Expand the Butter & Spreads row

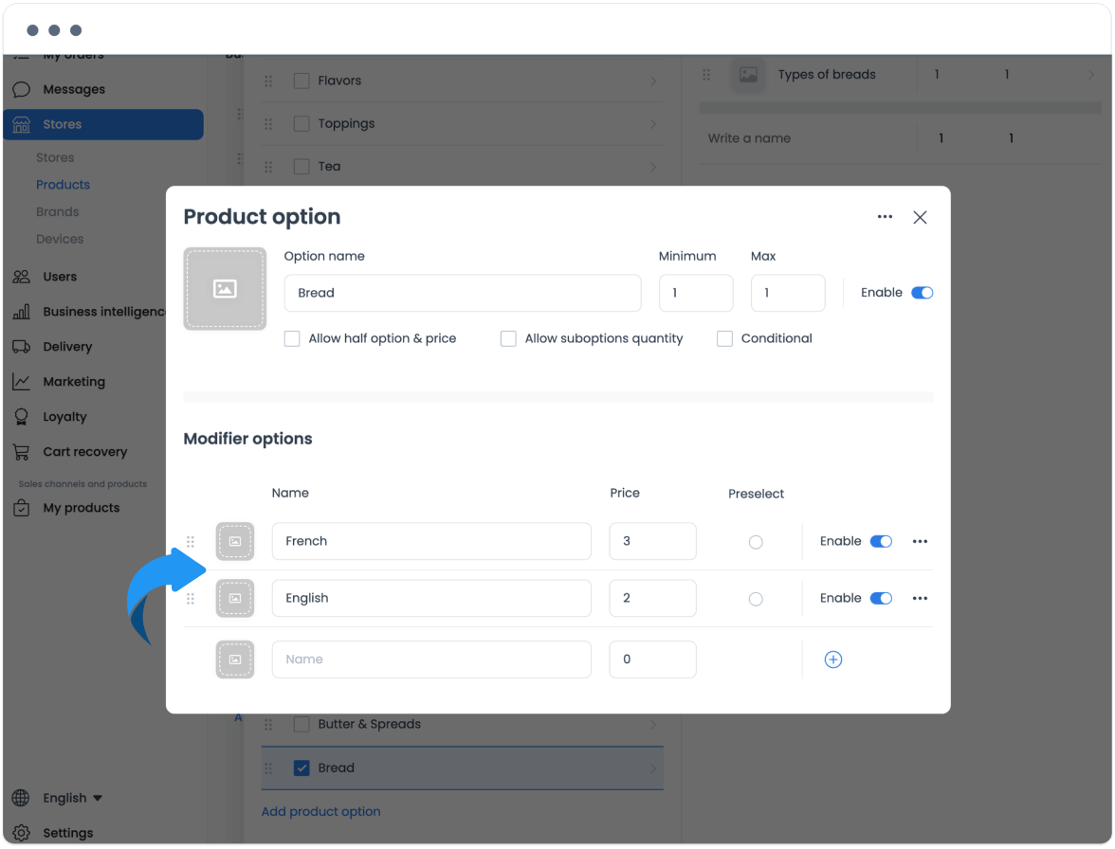click(x=652, y=725)
